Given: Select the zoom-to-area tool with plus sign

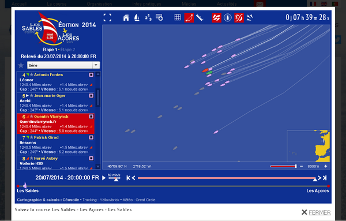Looking at the screenshot, I should 159,17.
